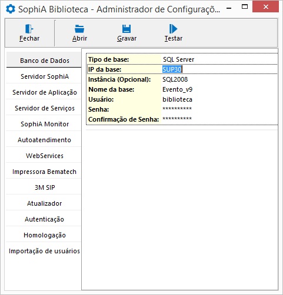Image resolution: width=283 pixels, height=295 pixels.
Task: Click the Testar play icon
Action: (x=173, y=29)
